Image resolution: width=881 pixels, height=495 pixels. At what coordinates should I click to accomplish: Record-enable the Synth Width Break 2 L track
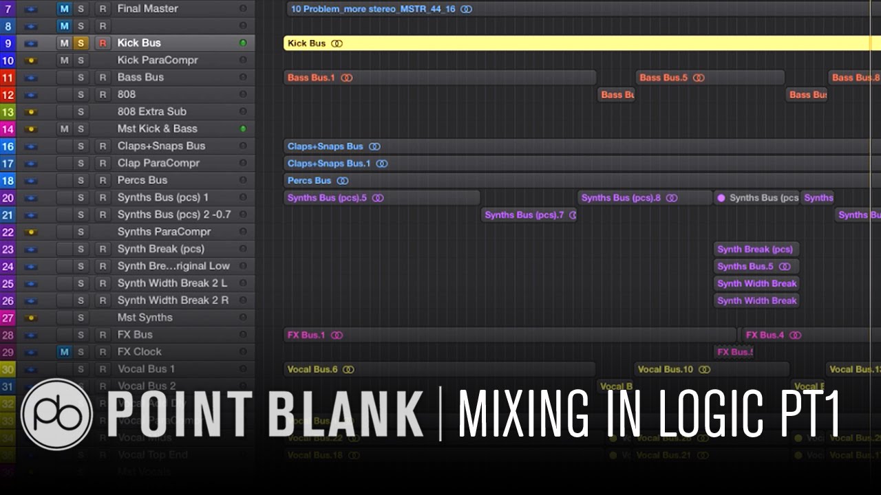103,284
